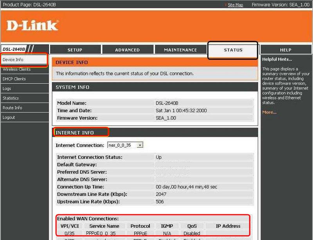
Task: Open the Statistics page
Action: [25, 98]
